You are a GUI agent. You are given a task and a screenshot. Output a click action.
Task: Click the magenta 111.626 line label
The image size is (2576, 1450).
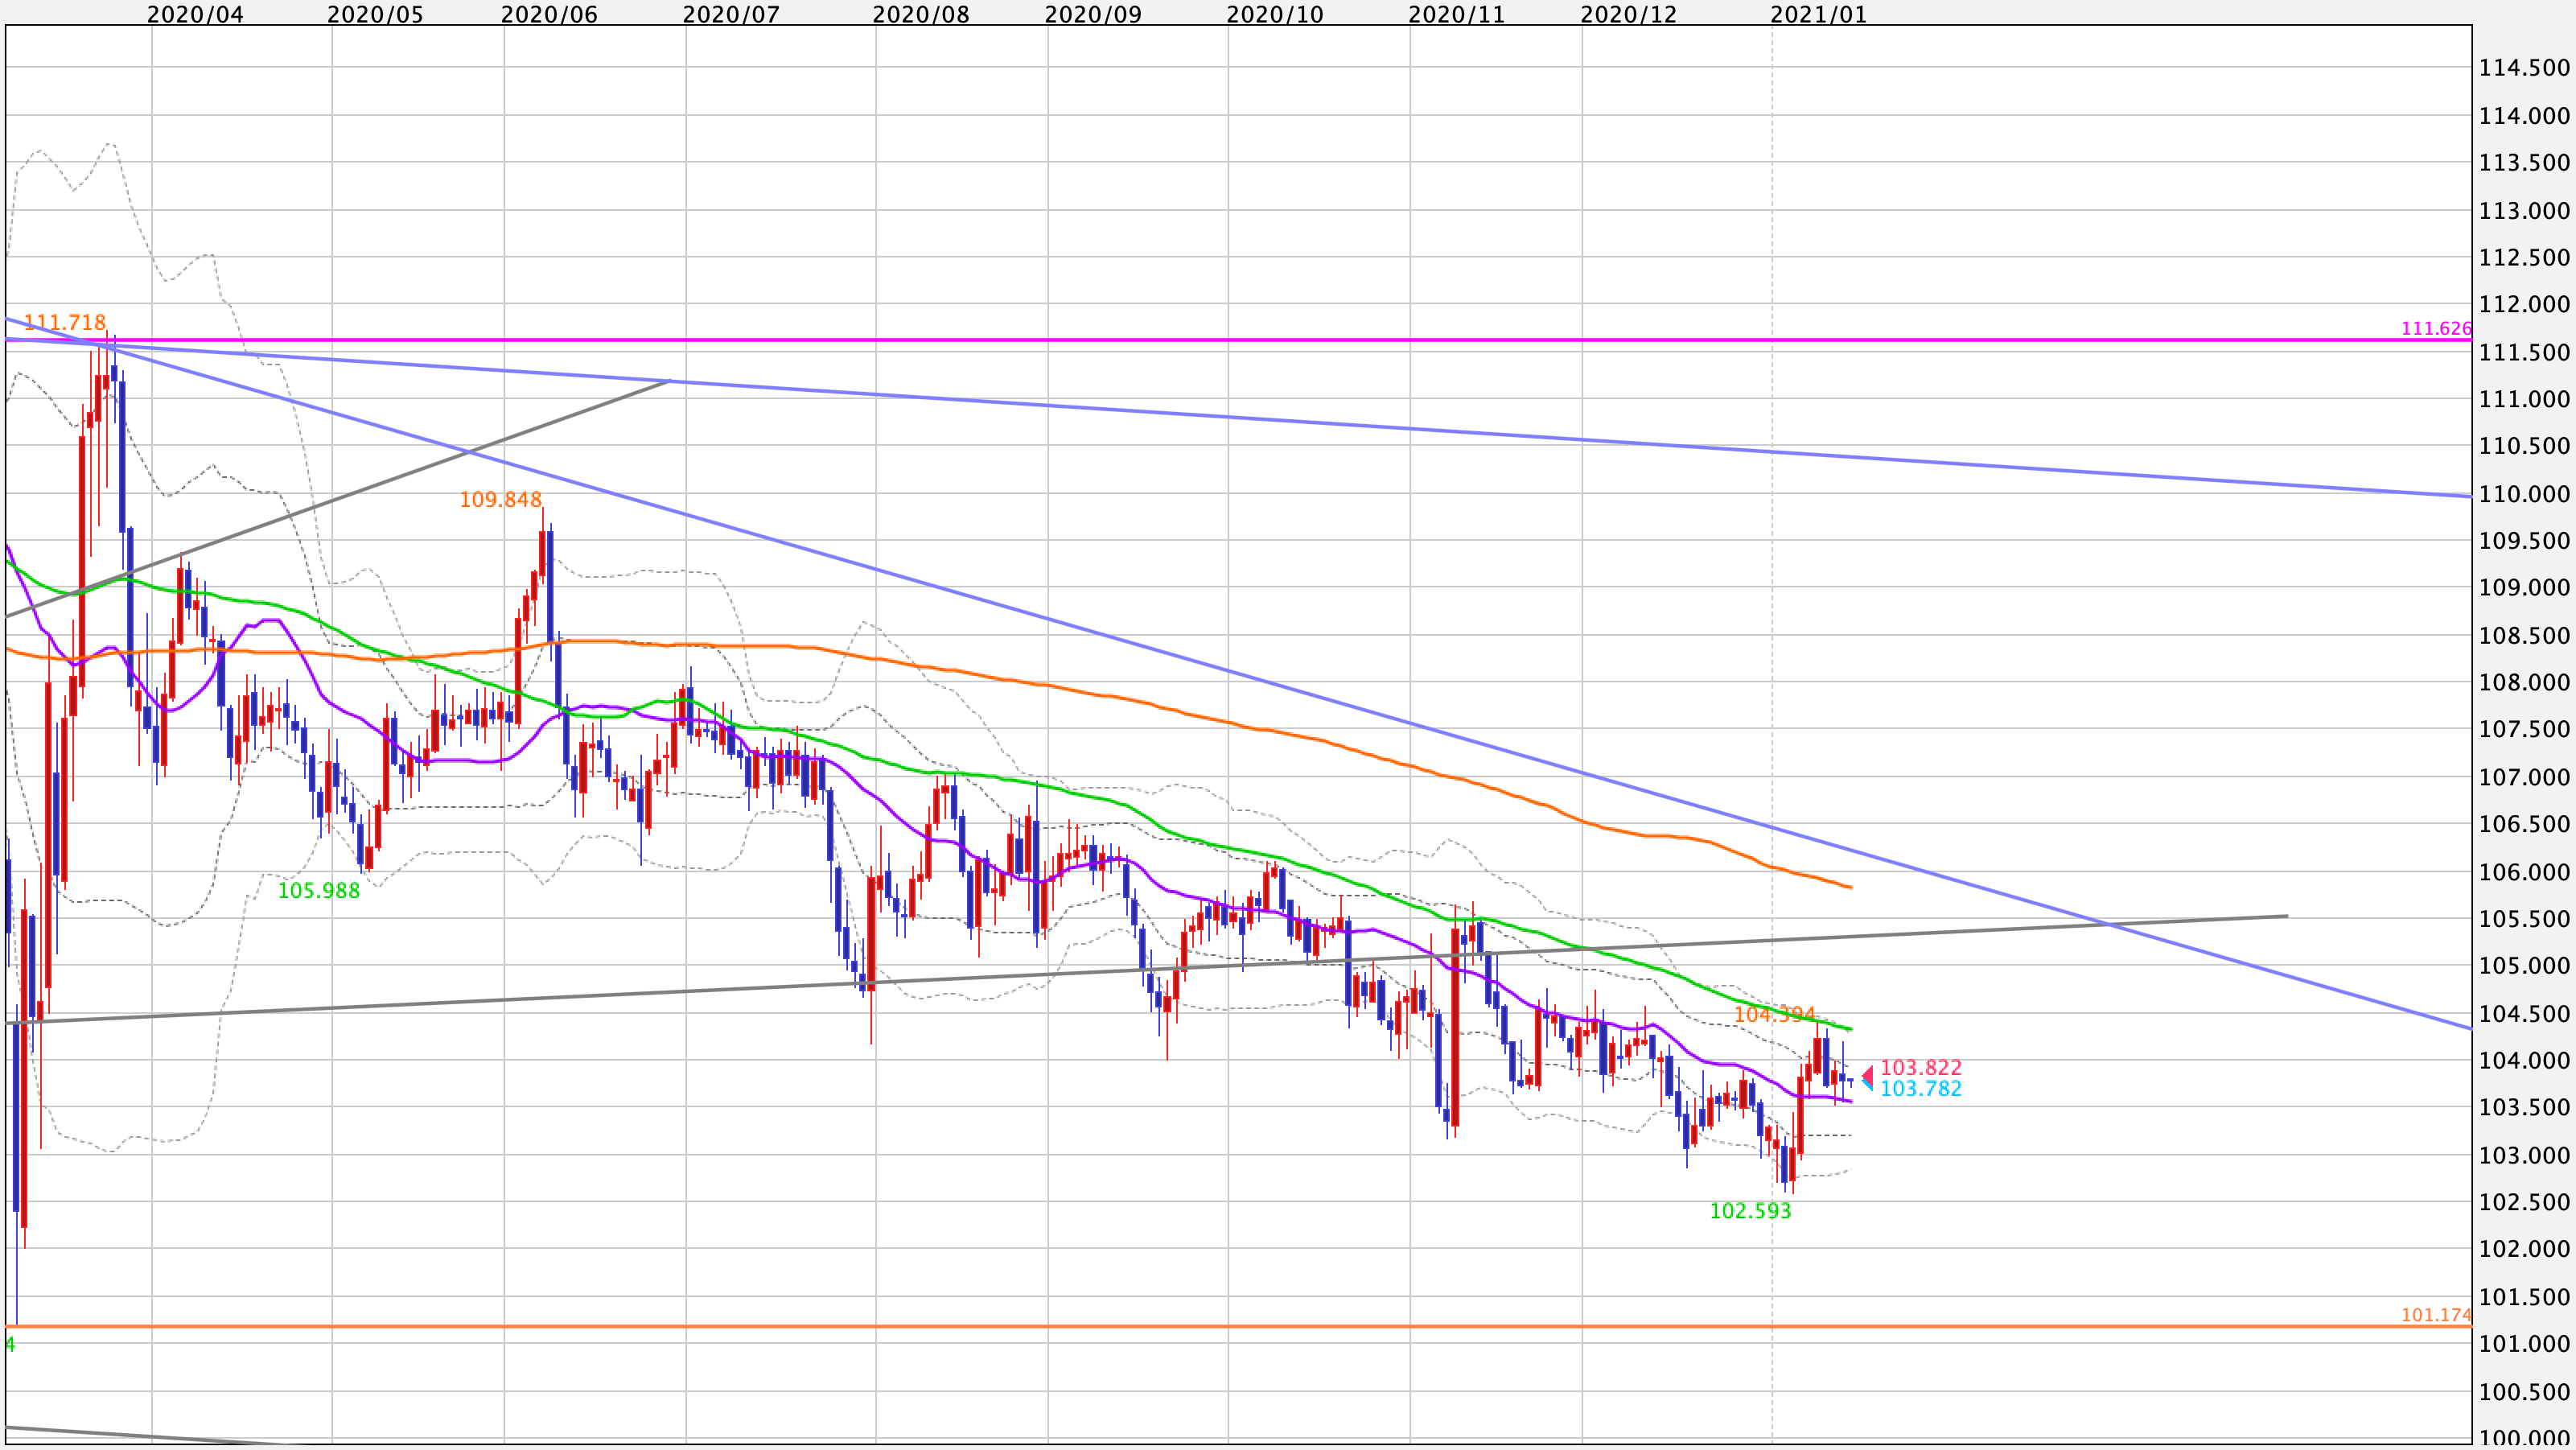pyautogui.click(x=2436, y=328)
